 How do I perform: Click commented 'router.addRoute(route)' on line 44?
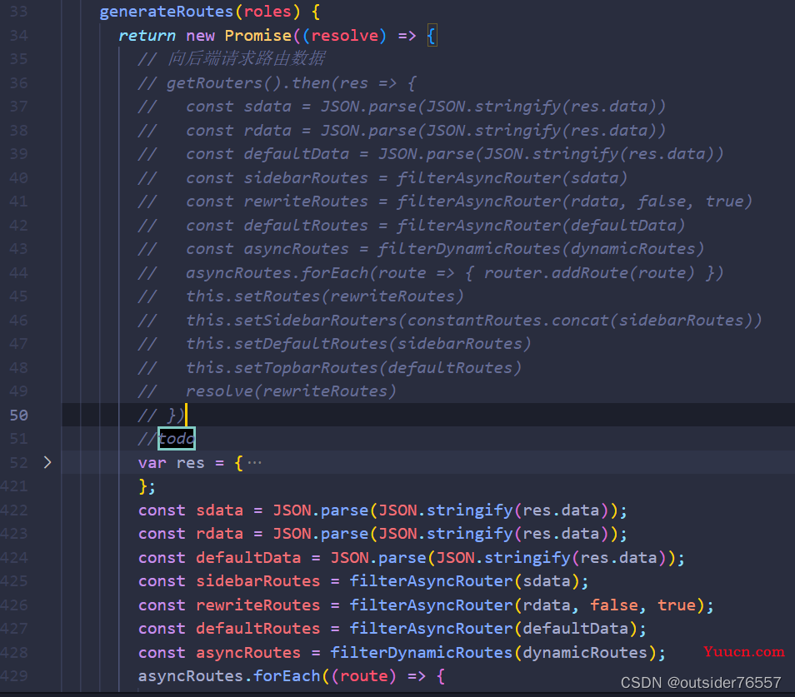click(x=589, y=273)
